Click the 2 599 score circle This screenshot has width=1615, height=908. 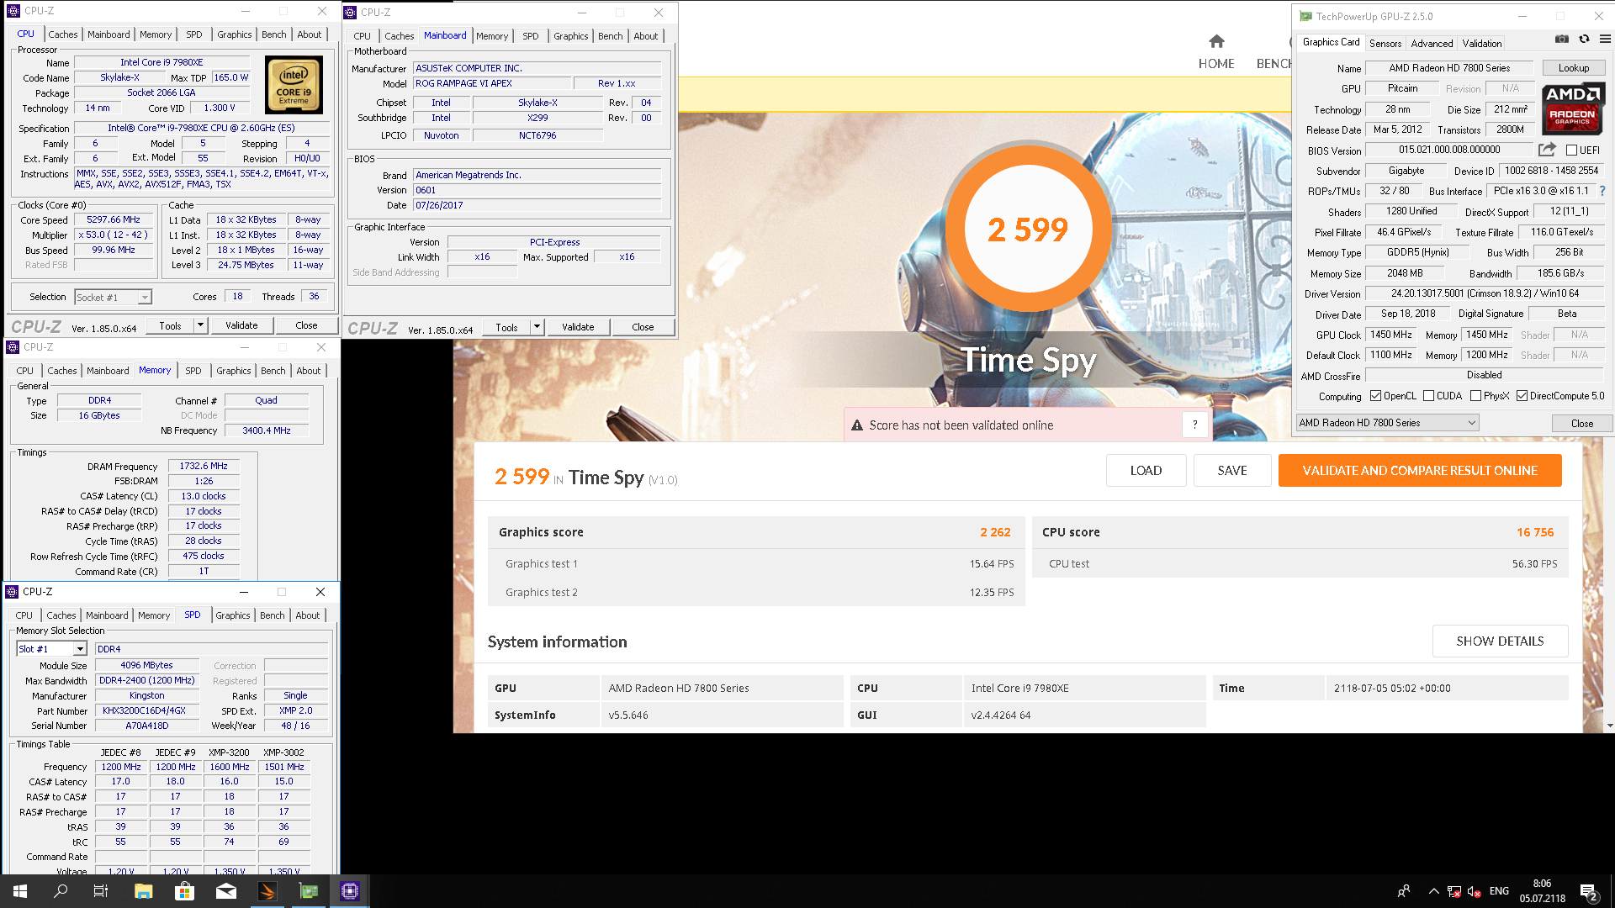(x=1027, y=228)
